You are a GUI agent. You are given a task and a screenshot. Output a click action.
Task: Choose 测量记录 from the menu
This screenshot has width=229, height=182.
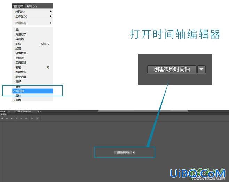coord(33,34)
